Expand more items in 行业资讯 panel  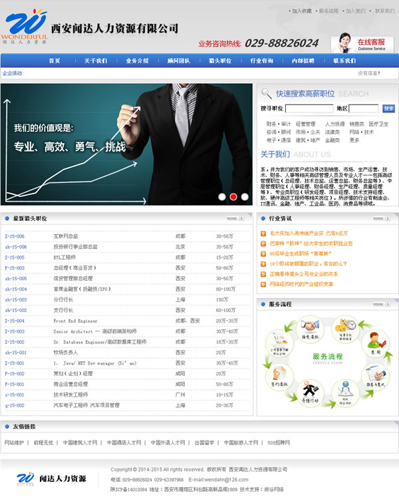click(380, 218)
